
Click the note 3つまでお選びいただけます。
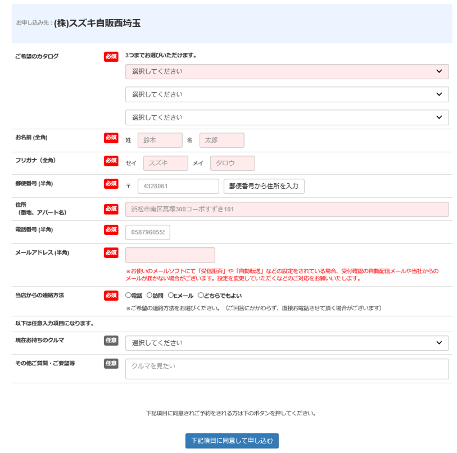pyautogui.click(x=161, y=56)
